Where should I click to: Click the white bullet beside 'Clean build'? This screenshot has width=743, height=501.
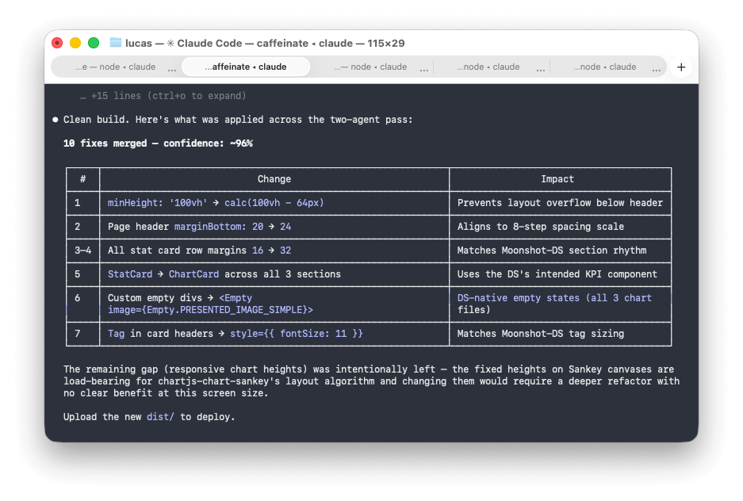click(56, 120)
